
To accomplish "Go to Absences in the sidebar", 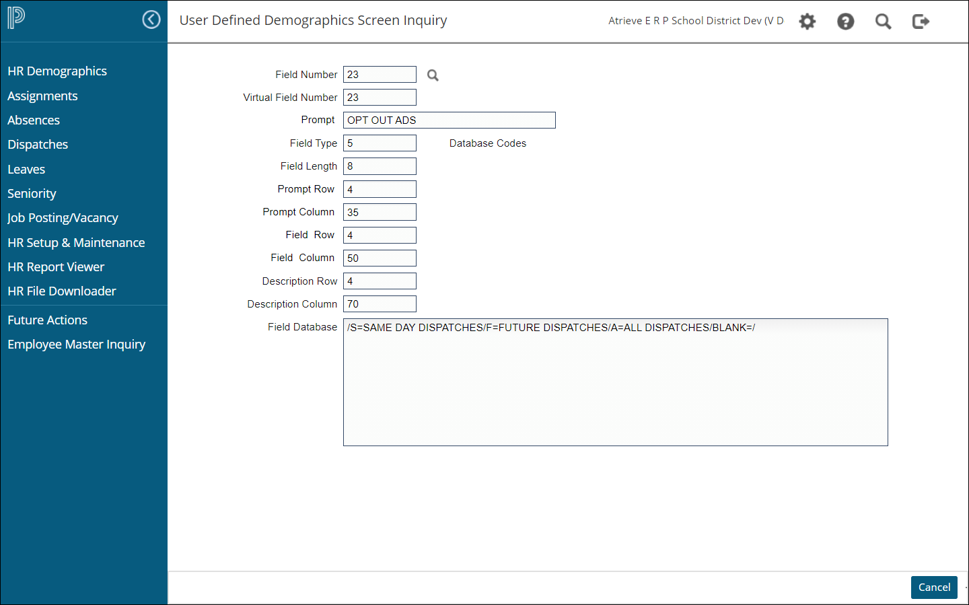I will (34, 120).
